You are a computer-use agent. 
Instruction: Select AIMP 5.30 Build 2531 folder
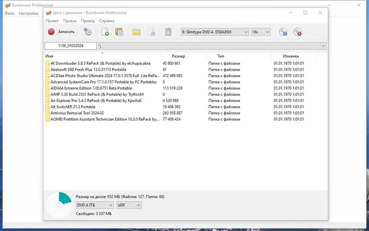click(97, 94)
